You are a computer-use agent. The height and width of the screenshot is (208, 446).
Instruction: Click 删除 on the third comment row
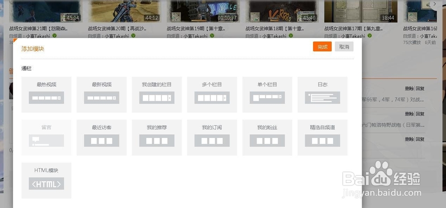point(409,139)
